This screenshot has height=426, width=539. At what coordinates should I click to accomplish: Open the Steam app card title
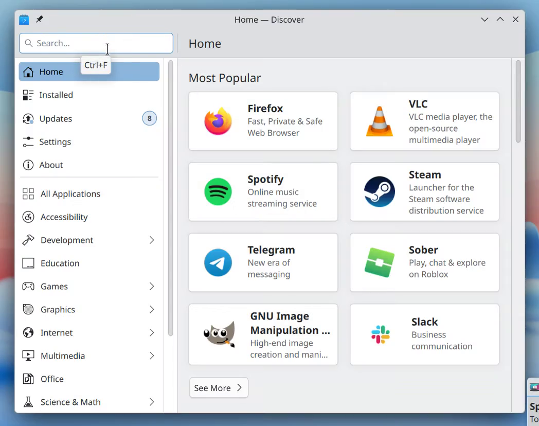[x=424, y=174]
